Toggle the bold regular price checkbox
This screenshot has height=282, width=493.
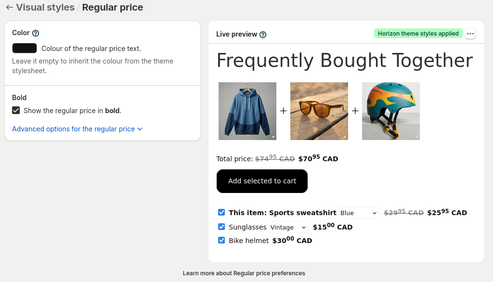pos(16,111)
